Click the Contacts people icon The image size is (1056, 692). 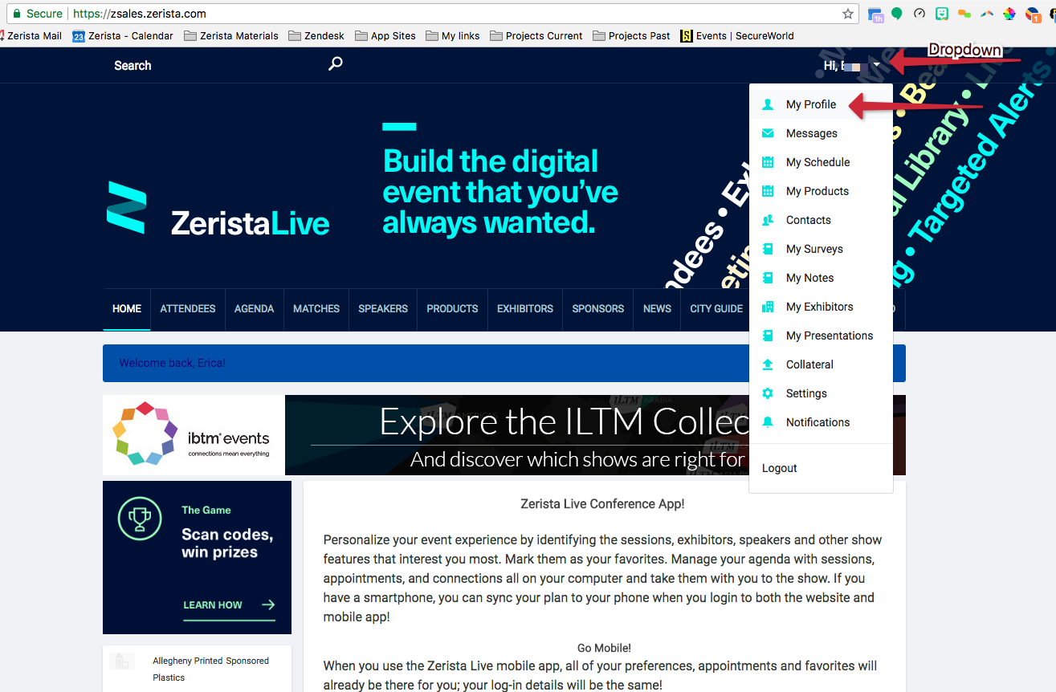[768, 220]
